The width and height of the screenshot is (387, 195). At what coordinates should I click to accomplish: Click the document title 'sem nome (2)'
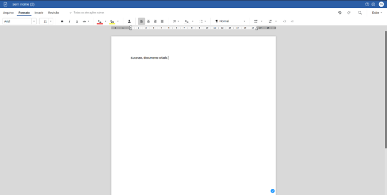(23, 4)
